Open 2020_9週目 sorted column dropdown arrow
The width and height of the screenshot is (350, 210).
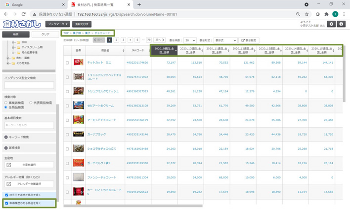click(176, 51)
